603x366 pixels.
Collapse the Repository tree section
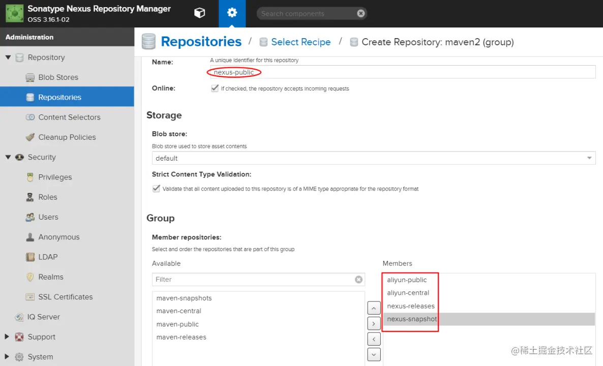click(x=8, y=57)
